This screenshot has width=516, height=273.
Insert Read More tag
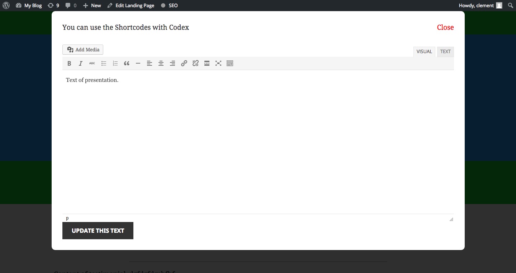click(207, 63)
